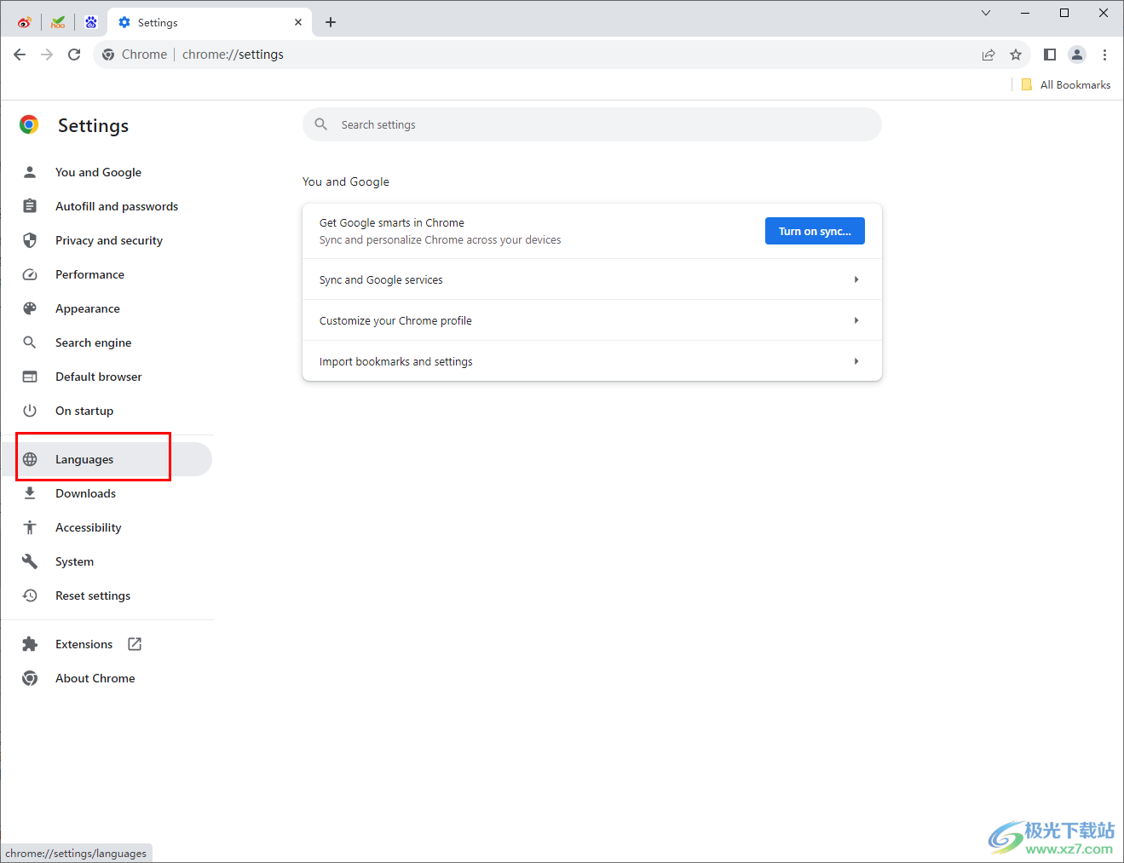Toggle the side panel icon
Image resolution: width=1124 pixels, height=863 pixels.
[x=1050, y=55]
